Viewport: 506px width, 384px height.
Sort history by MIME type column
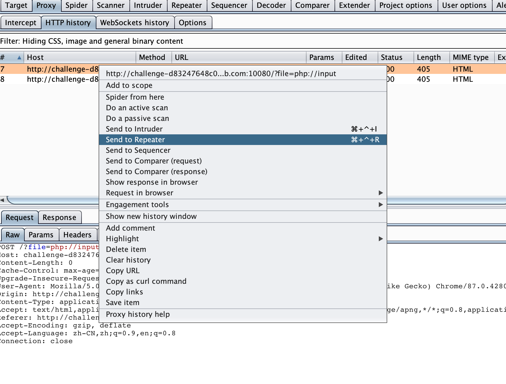(x=472, y=57)
